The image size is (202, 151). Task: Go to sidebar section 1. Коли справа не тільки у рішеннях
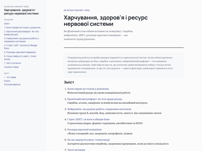pos(22,28)
